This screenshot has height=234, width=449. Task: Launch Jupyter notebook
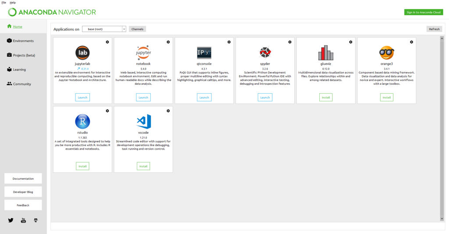(x=143, y=98)
